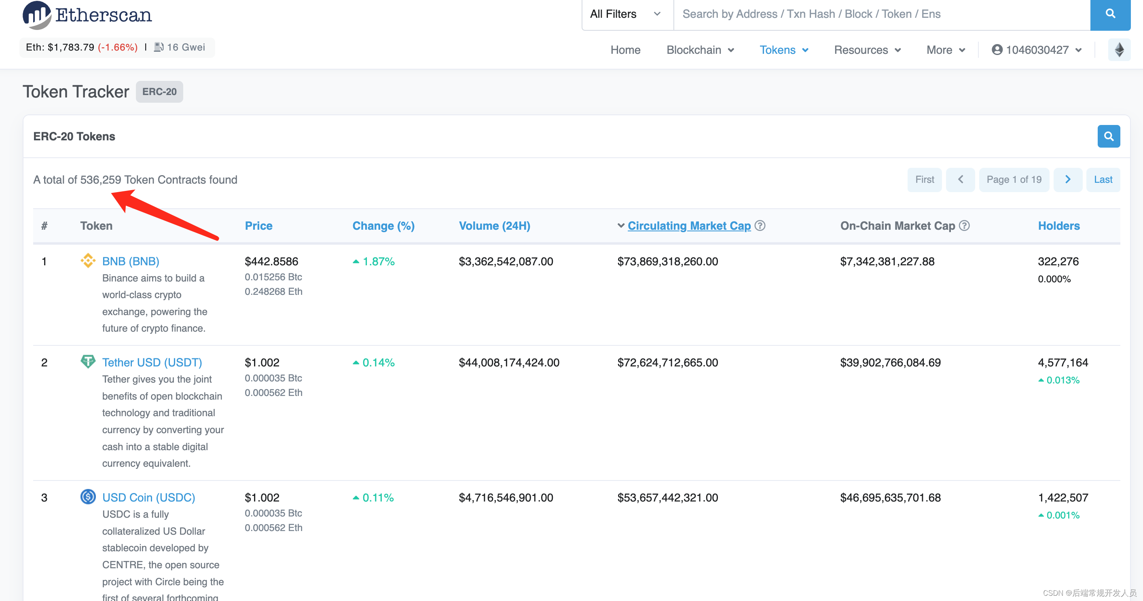This screenshot has width=1143, height=601.
Task: Click BNB market cap $73,869,318,260.00
Action: 667,261
